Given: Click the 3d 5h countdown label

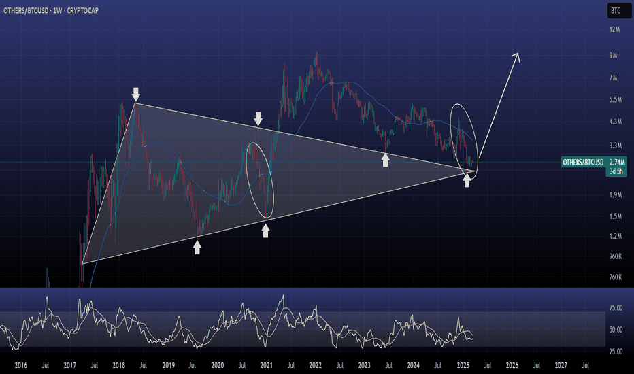Looking at the screenshot, I should point(616,171).
